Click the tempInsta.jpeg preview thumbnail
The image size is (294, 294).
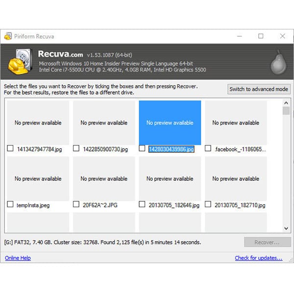tap(38, 178)
